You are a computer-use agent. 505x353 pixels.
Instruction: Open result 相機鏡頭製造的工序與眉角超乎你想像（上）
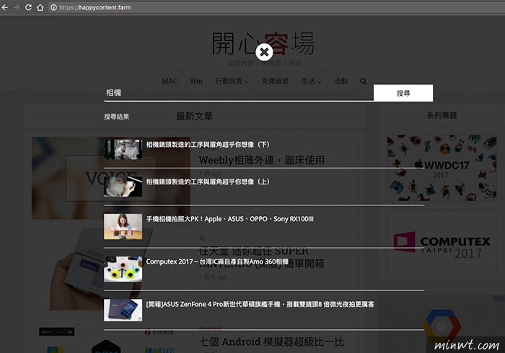[x=208, y=182]
